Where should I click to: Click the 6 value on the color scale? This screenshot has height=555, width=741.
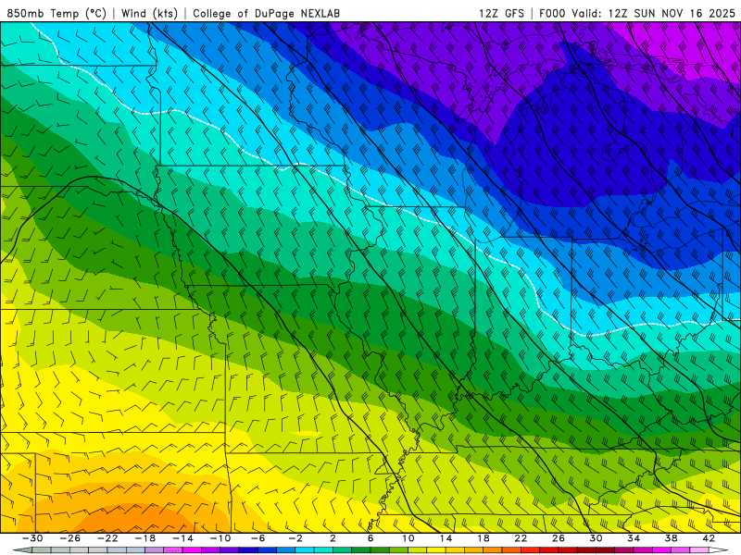370,538
